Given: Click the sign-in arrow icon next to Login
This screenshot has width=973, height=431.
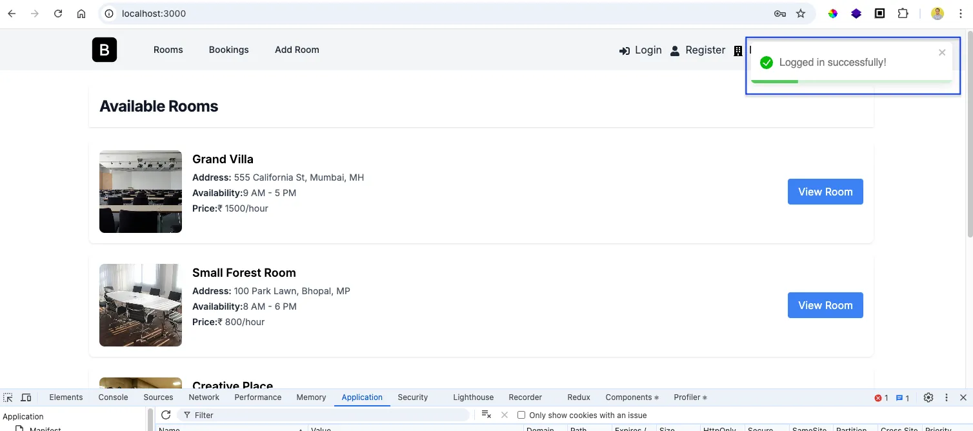Looking at the screenshot, I should pyautogui.click(x=624, y=51).
